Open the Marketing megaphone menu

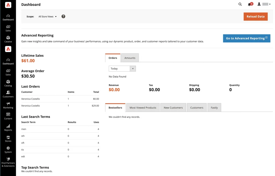coord(8,105)
